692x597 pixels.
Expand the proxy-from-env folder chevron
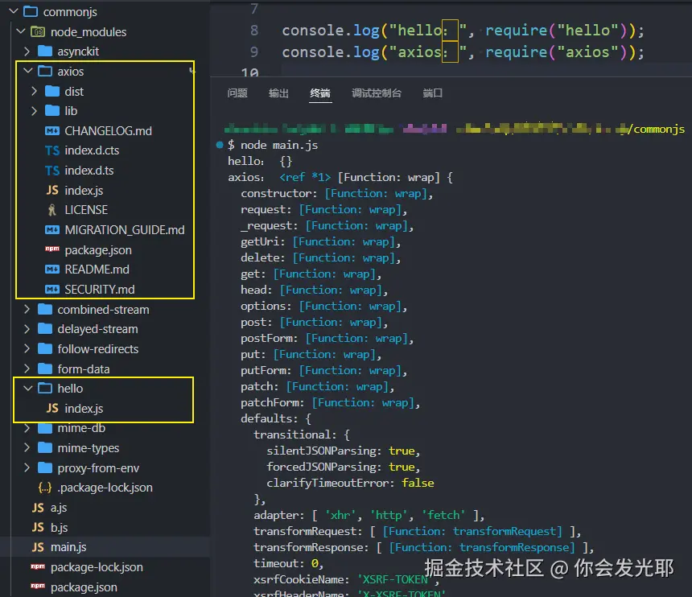27,467
